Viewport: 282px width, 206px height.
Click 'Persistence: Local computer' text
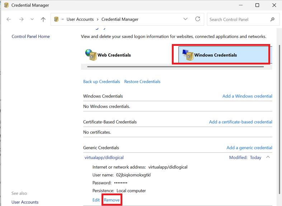(119, 191)
